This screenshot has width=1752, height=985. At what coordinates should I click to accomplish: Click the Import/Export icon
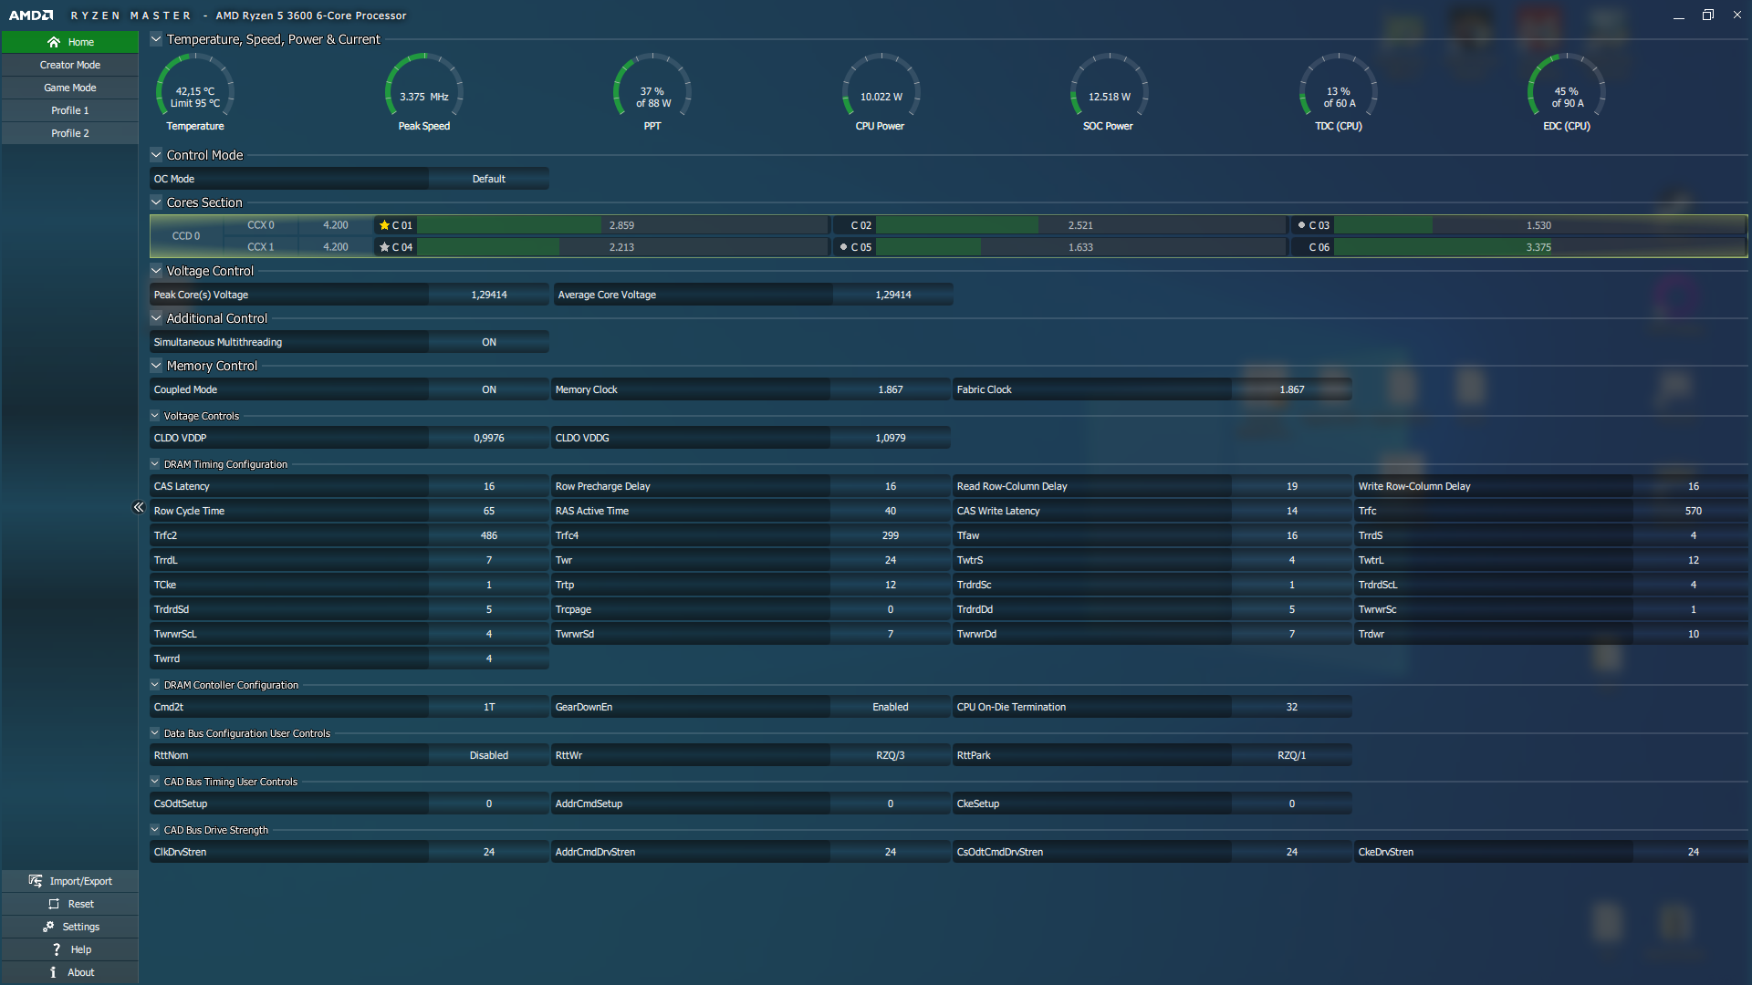(36, 881)
